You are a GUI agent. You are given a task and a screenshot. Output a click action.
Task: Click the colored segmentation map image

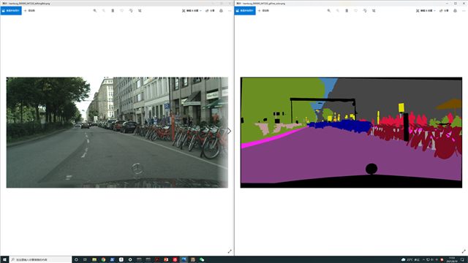click(351, 132)
